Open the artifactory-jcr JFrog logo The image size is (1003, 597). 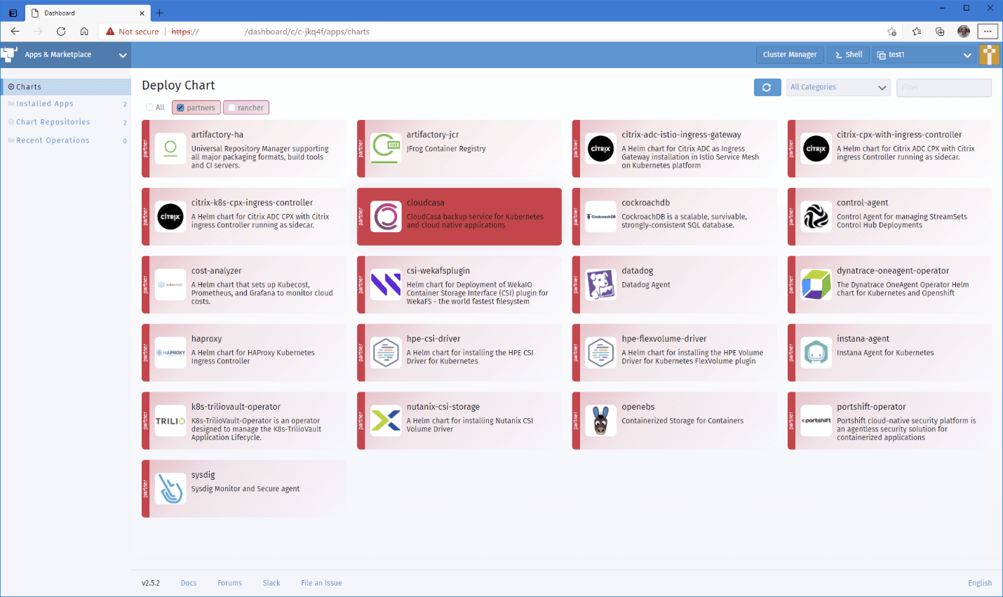(386, 148)
